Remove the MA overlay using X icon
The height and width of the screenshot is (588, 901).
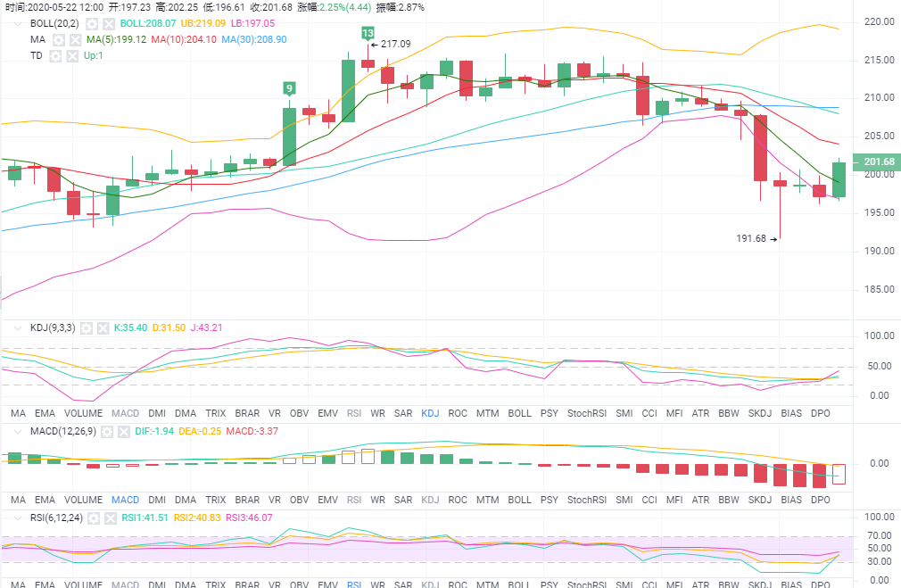point(76,40)
